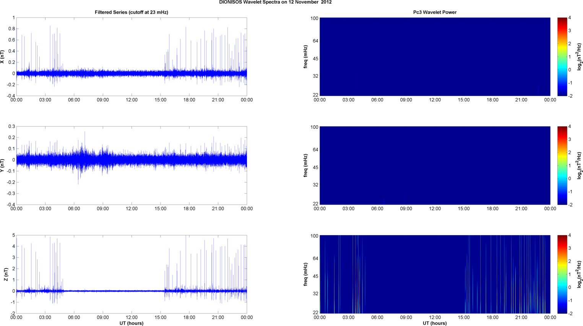Click the '-0.4' tick on the X (nT) axis
The image size is (583, 326).
coord(11,96)
